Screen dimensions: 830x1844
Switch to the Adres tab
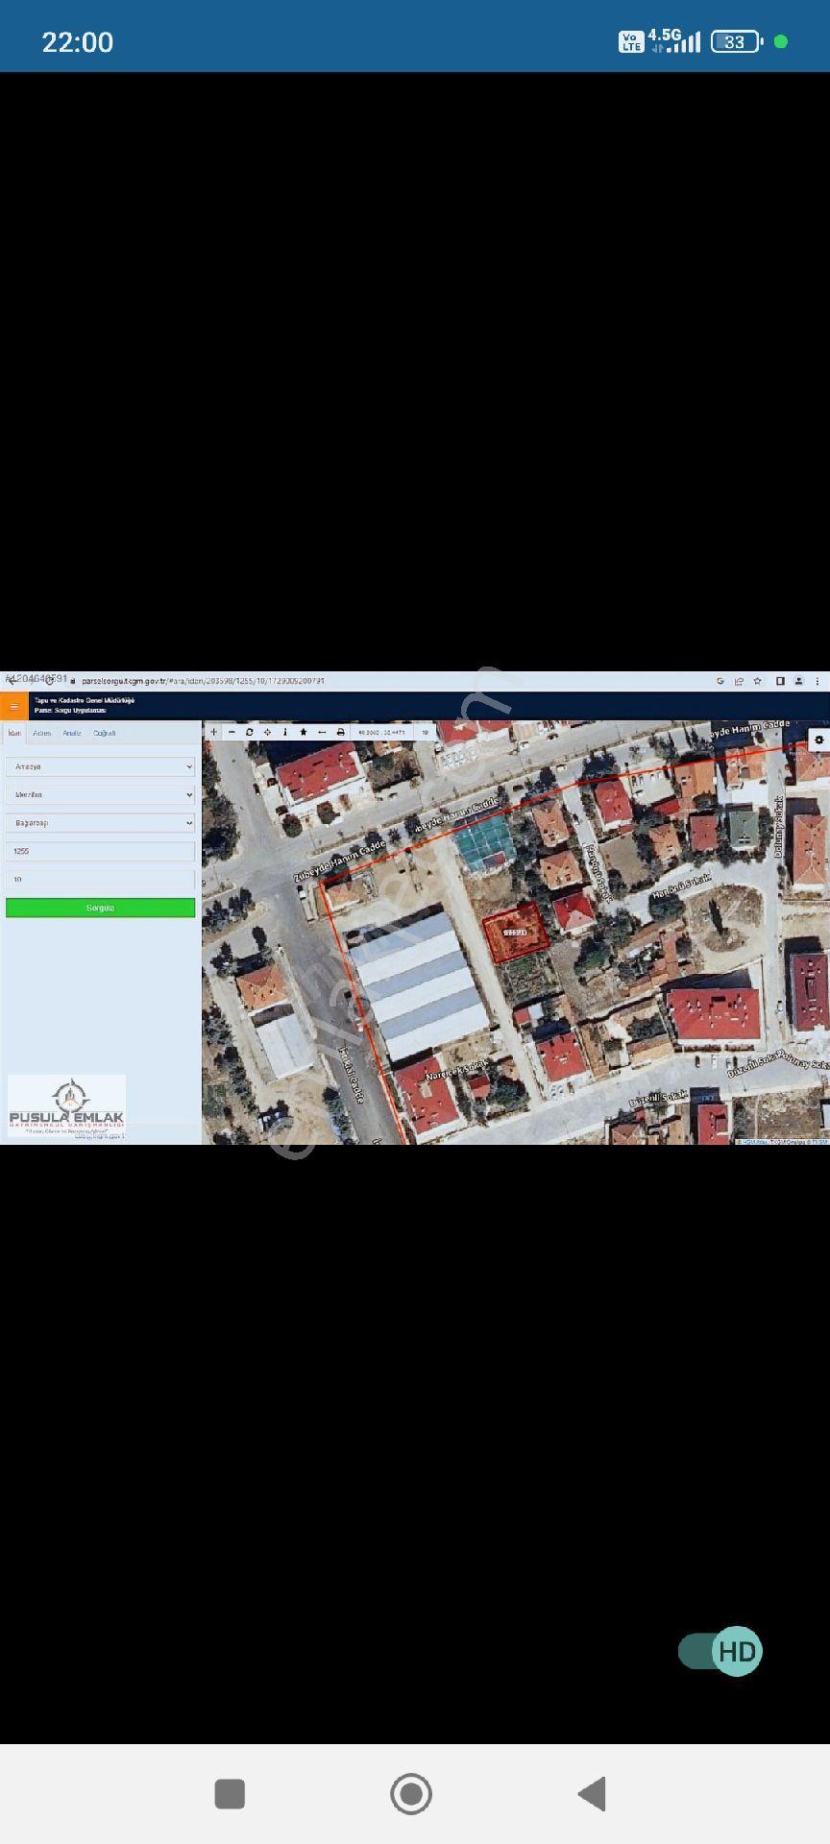(41, 733)
